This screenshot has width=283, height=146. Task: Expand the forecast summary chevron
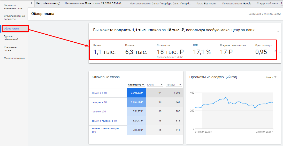278,31
